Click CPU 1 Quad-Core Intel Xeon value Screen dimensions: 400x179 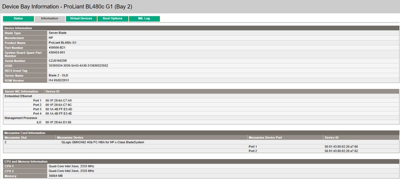71,166
